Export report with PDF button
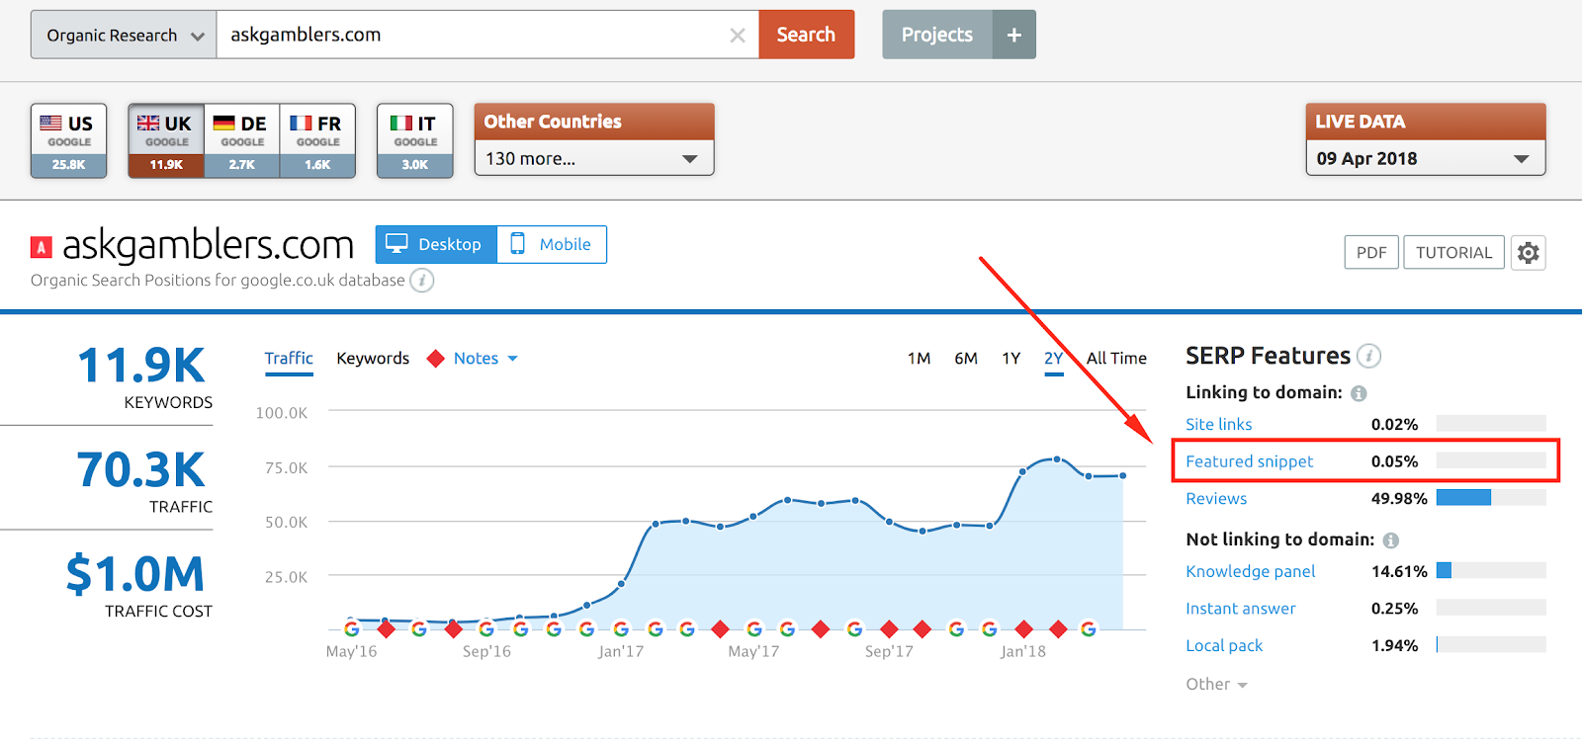 click(x=1371, y=253)
